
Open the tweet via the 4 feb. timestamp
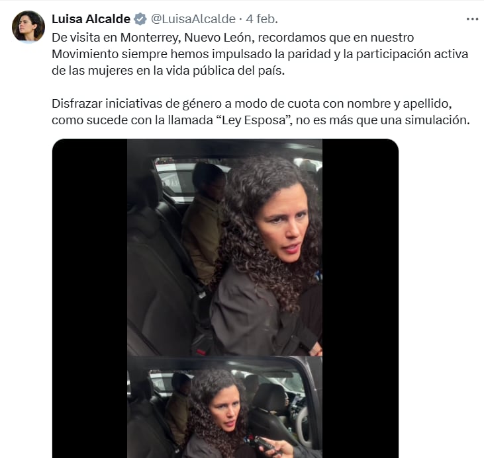(262, 19)
